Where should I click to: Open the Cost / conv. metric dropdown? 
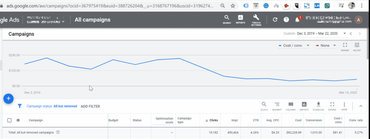(294, 45)
